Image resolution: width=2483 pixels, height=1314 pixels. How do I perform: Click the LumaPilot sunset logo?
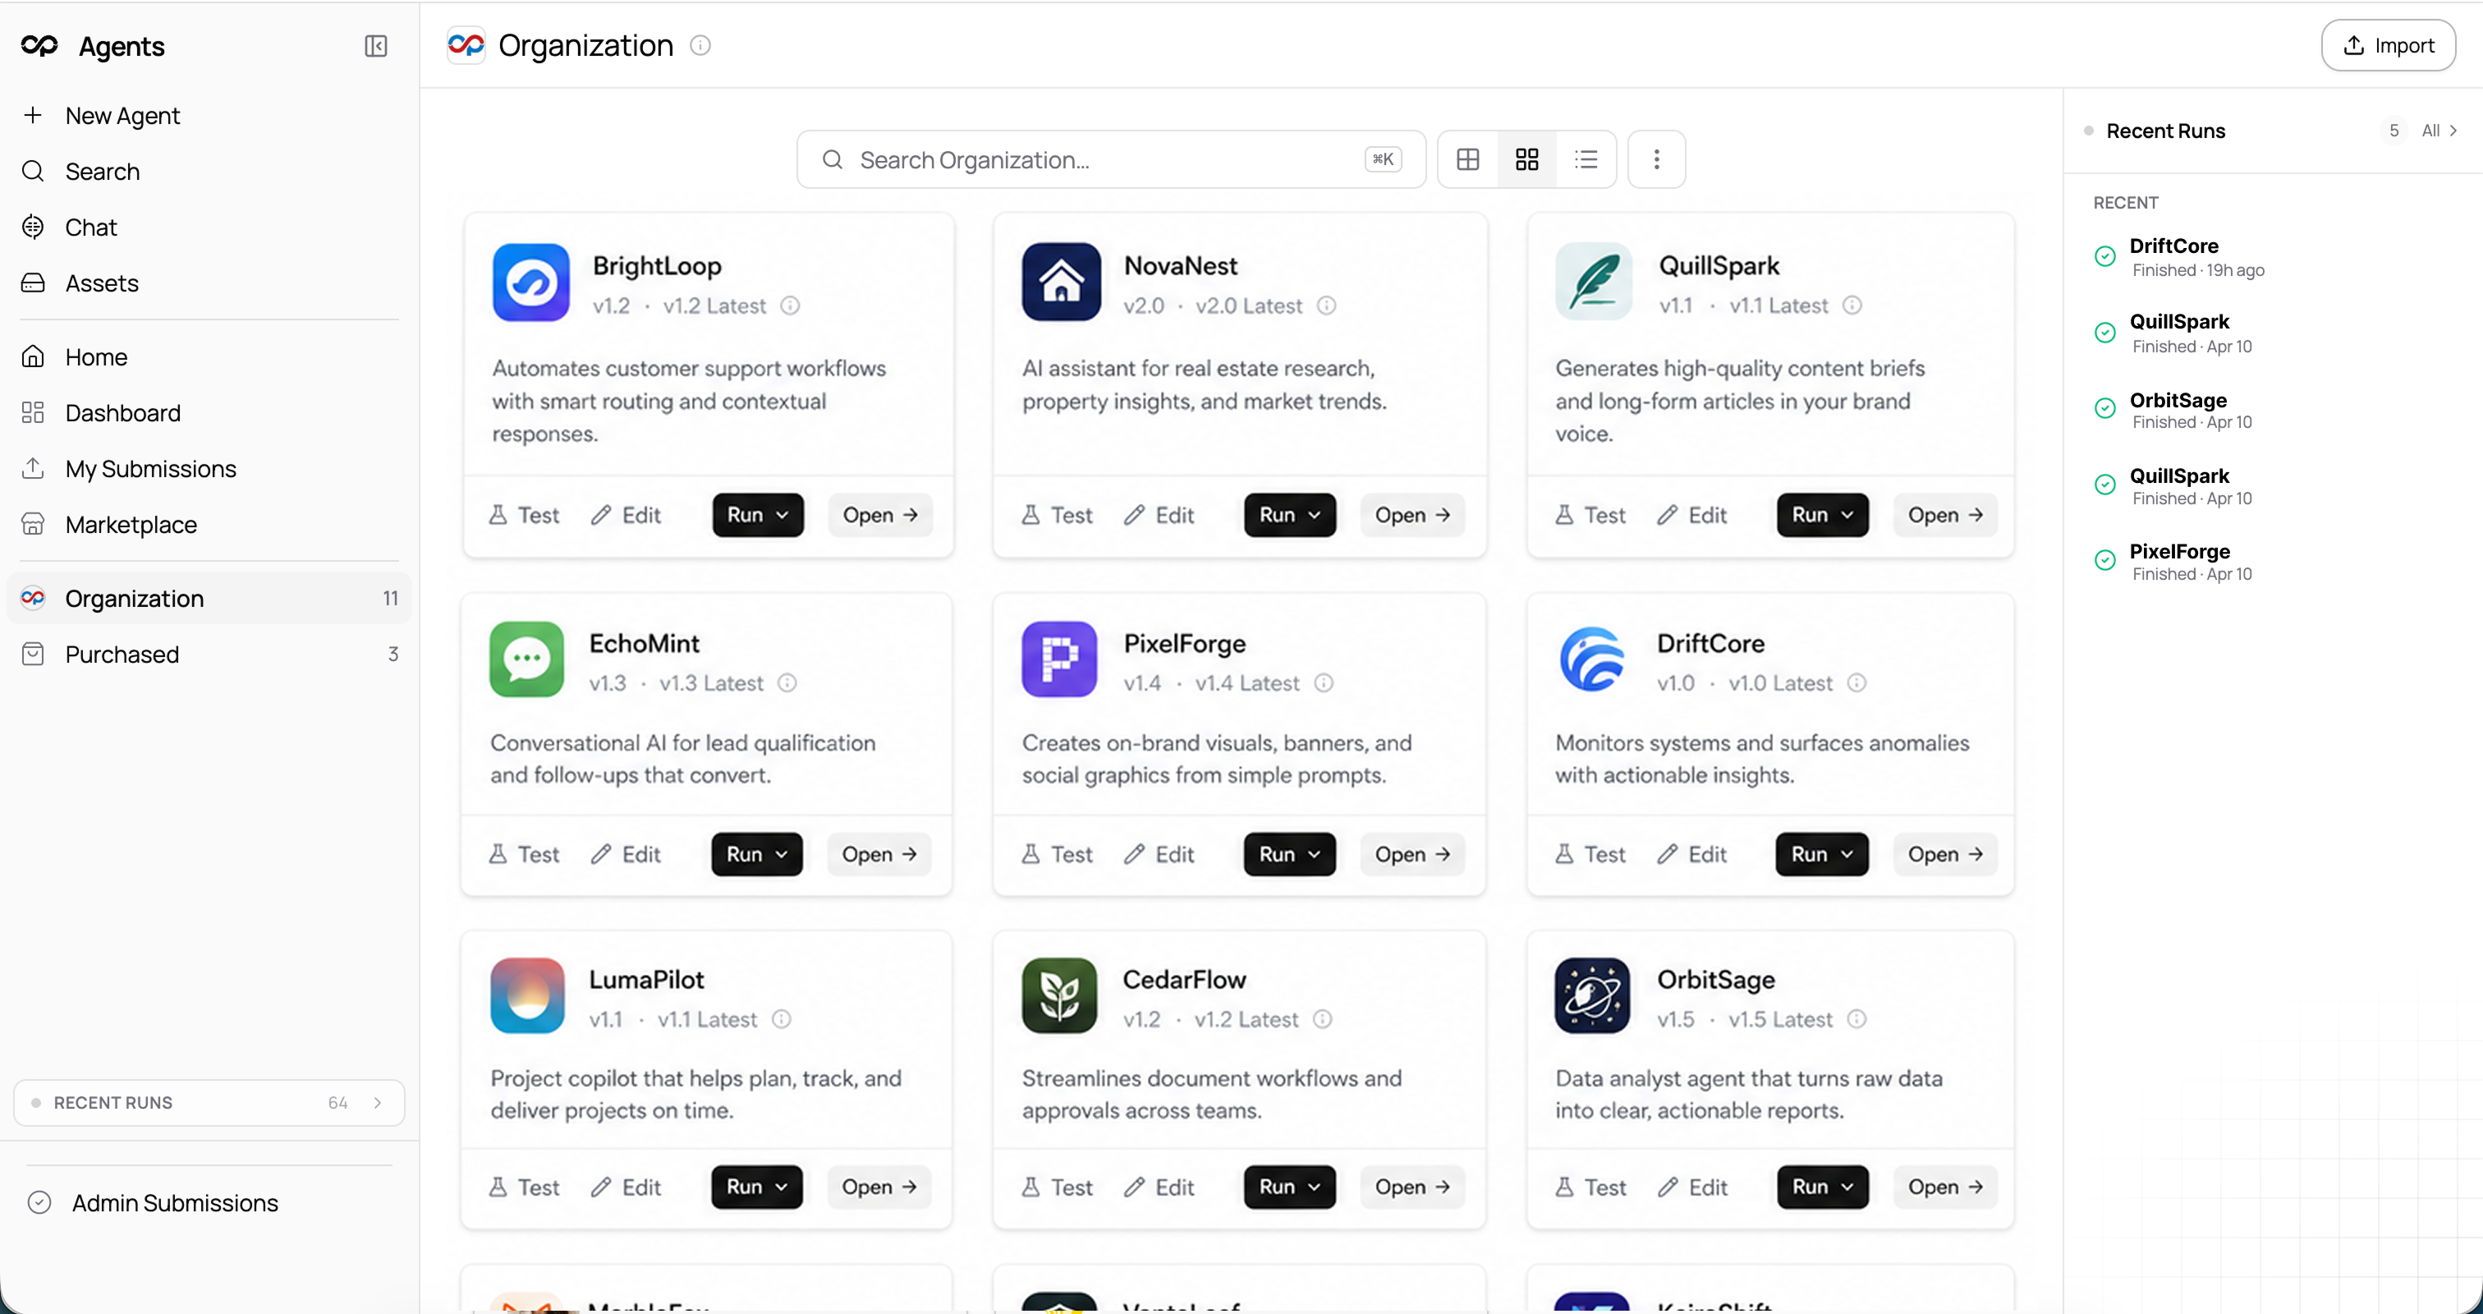(527, 996)
